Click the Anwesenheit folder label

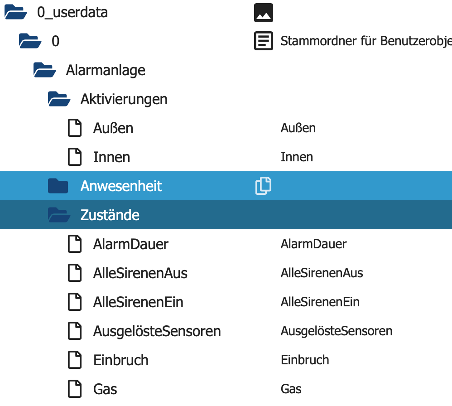click(121, 186)
